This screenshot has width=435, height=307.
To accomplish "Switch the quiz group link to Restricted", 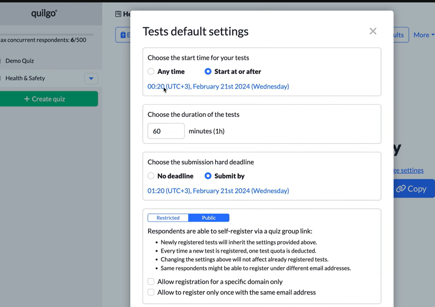I will 168,218.
